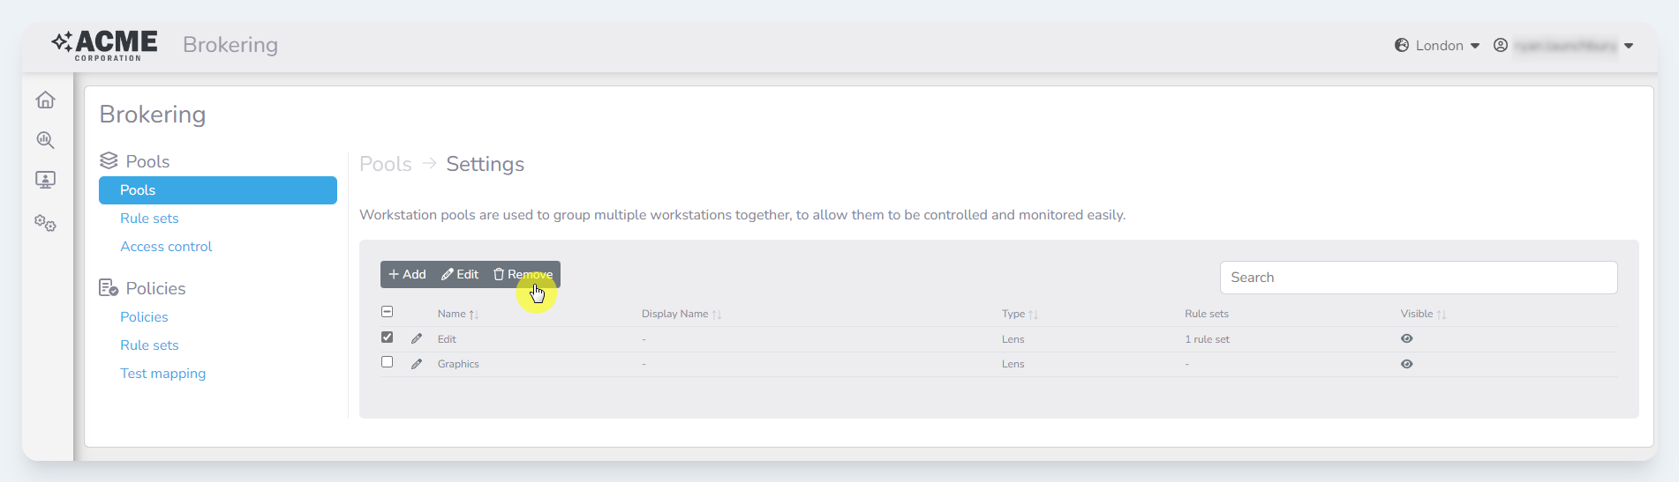Viewport: 1679px width, 482px height.
Task: Toggle visibility eye for Edit pool
Action: point(1406,338)
